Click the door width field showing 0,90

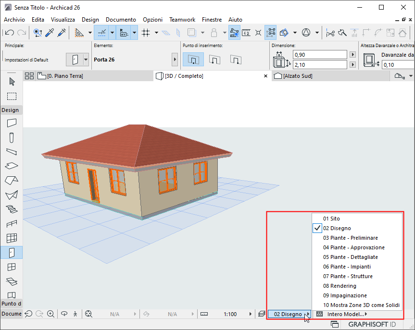(320, 55)
